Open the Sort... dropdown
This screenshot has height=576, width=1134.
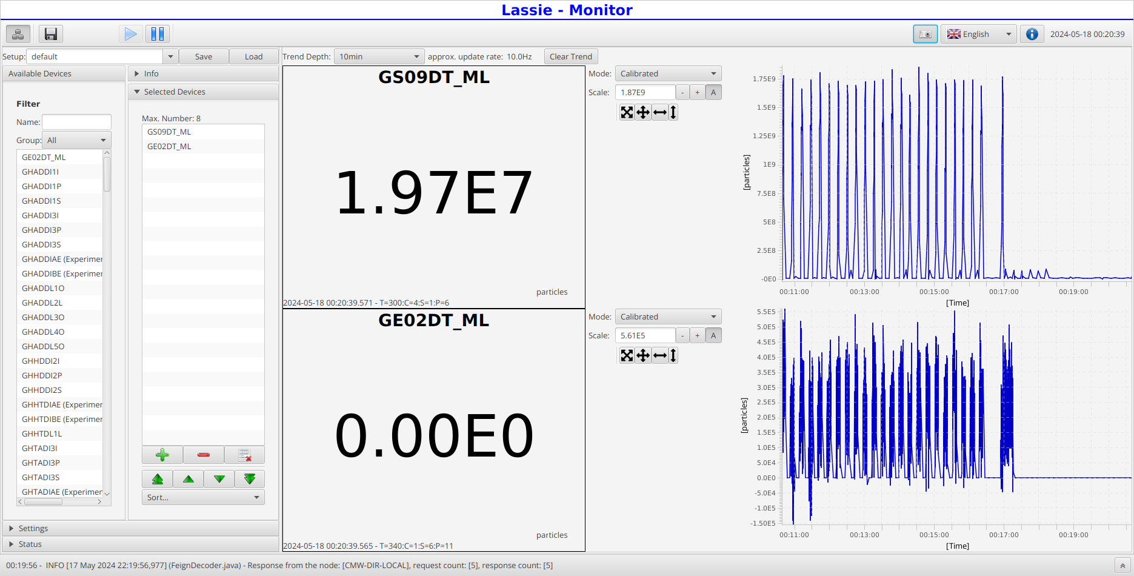[x=203, y=497]
